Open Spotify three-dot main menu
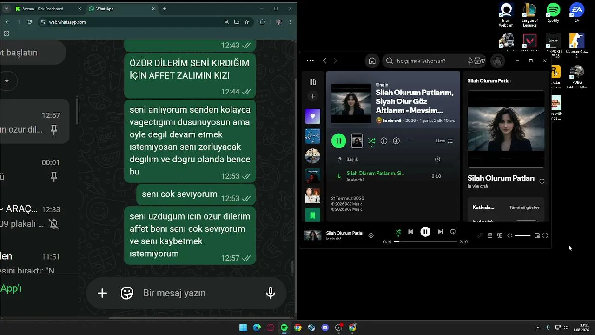This screenshot has width=595, height=335. (310, 61)
